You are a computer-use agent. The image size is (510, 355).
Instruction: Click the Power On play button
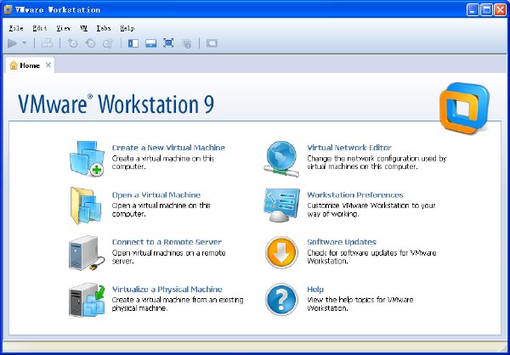point(13,43)
